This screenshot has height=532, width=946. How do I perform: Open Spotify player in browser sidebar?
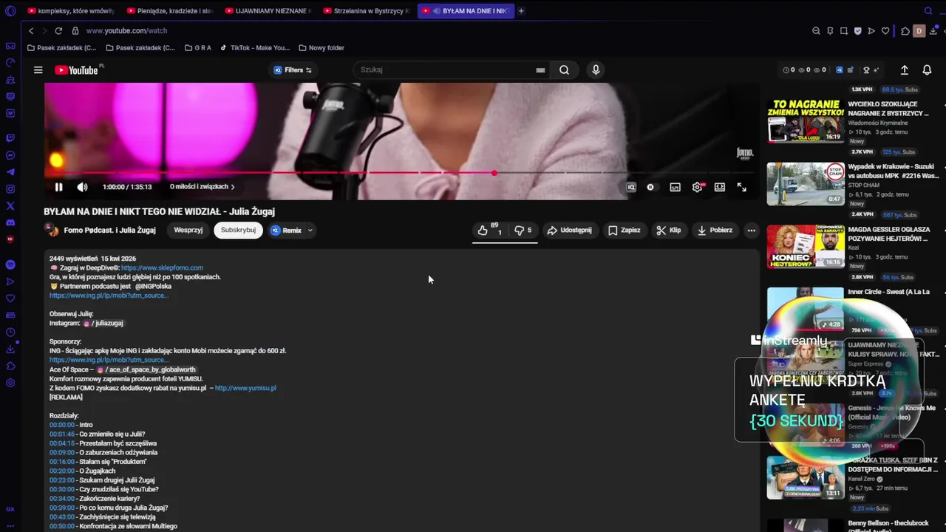click(10, 265)
